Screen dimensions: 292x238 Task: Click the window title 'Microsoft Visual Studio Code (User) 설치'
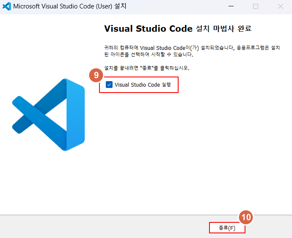pos(70,6)
